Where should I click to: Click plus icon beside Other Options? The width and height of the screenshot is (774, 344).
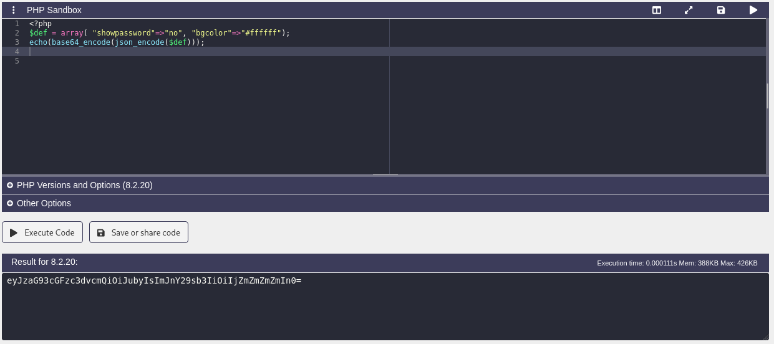[10, 203]
